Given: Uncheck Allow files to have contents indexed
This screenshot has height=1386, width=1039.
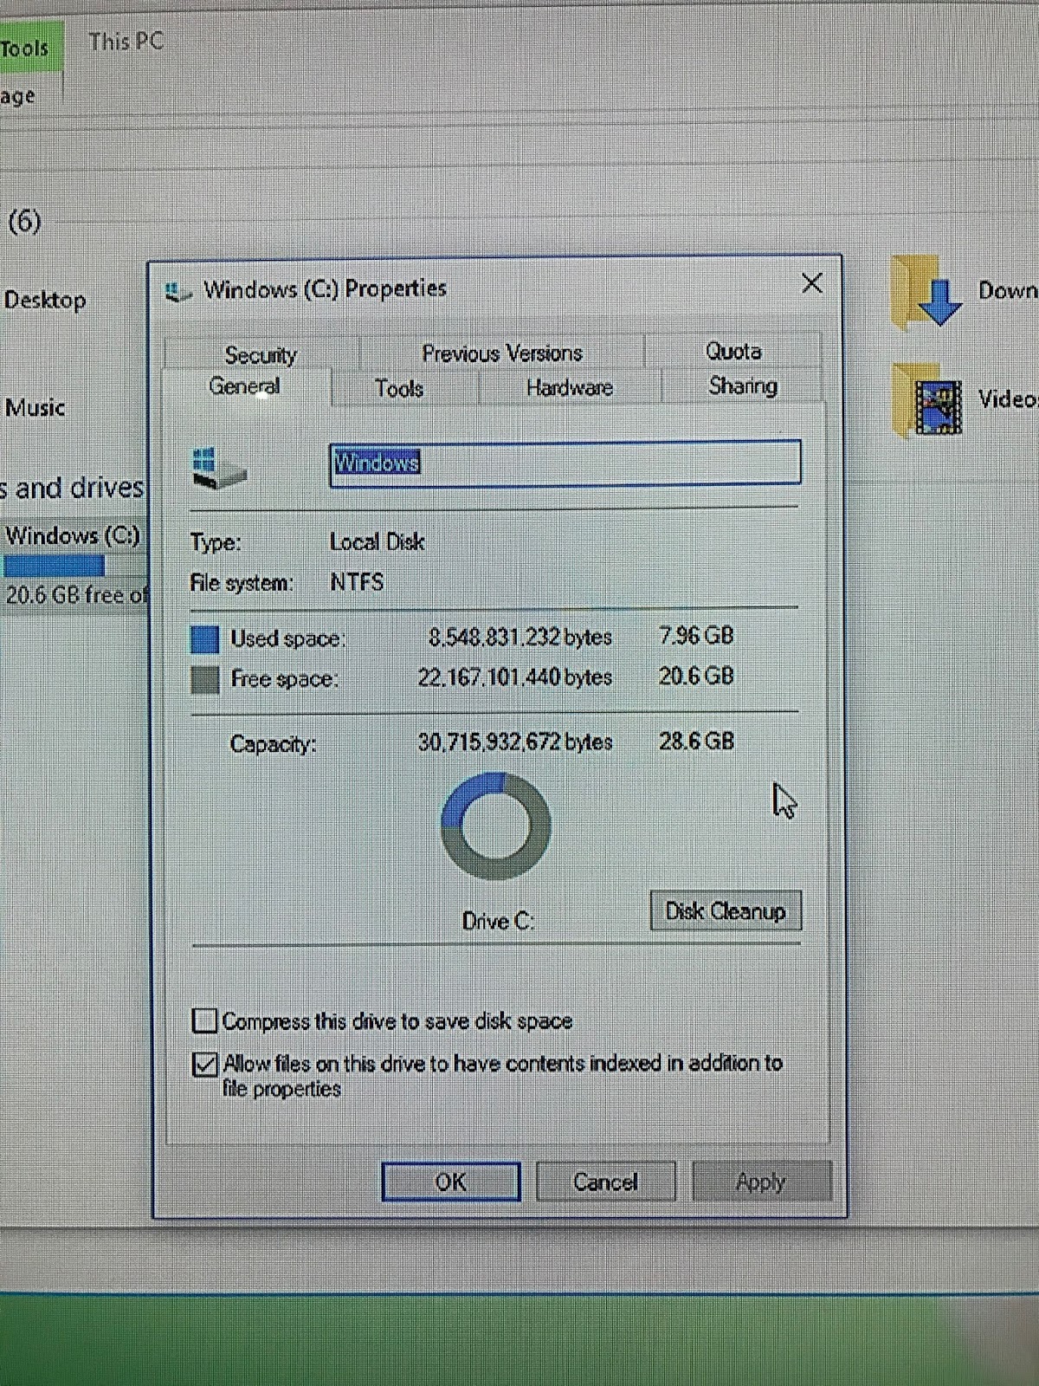Looking at the screenshot, I should point(204,1064).
